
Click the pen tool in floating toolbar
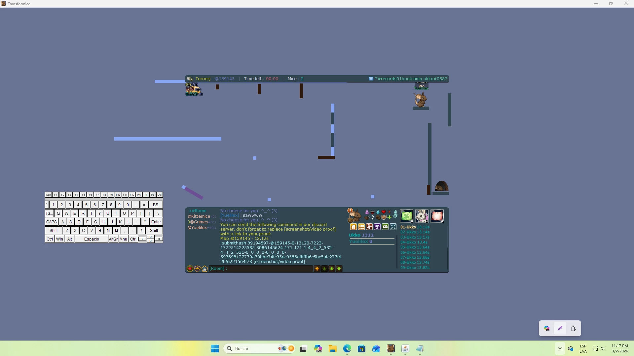coord(560,328)
